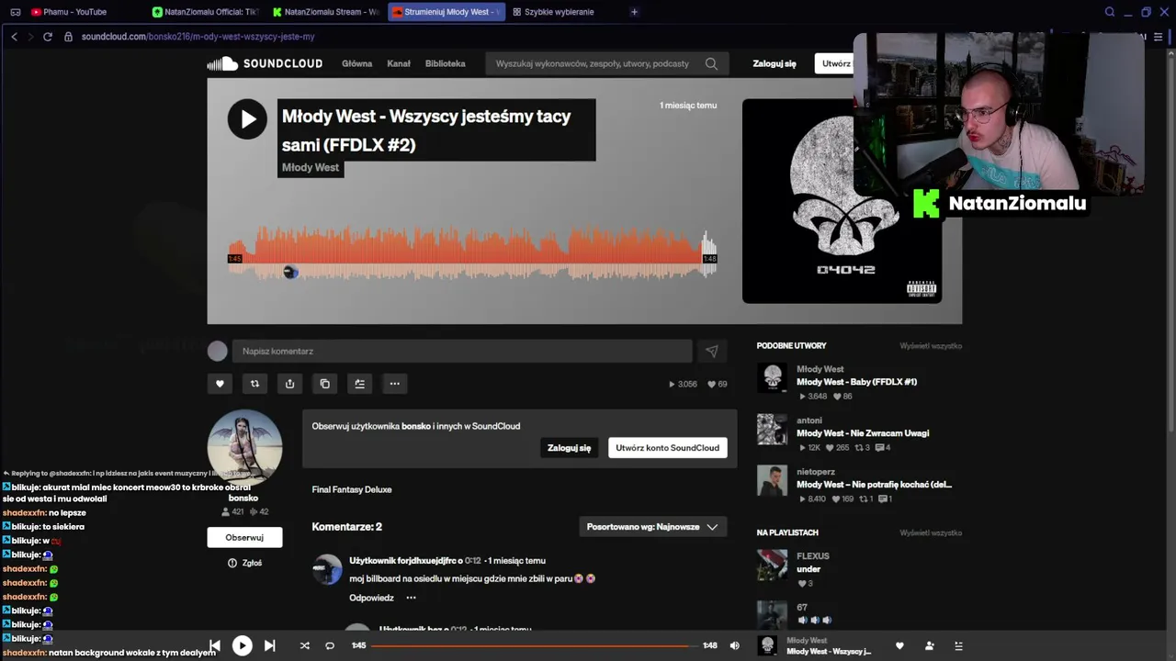Toggle repeat in the bottom player

(x=330, y=645)
